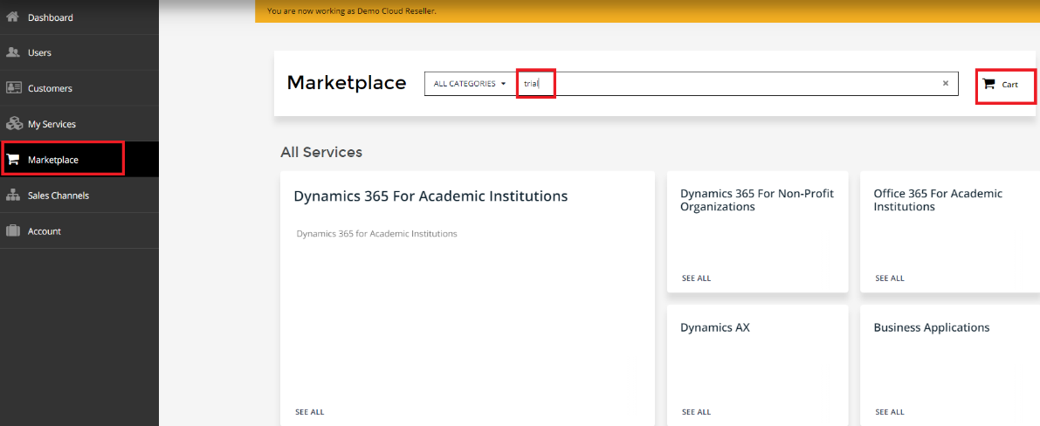Click the shopping cart icon beside Cart
This screenshot has height=426, width=1040.
(x=989, y=85)
